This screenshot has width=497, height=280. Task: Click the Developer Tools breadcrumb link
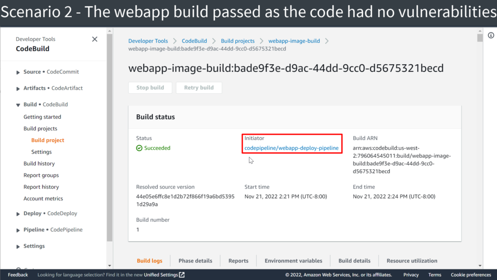(x=148, y=41)
